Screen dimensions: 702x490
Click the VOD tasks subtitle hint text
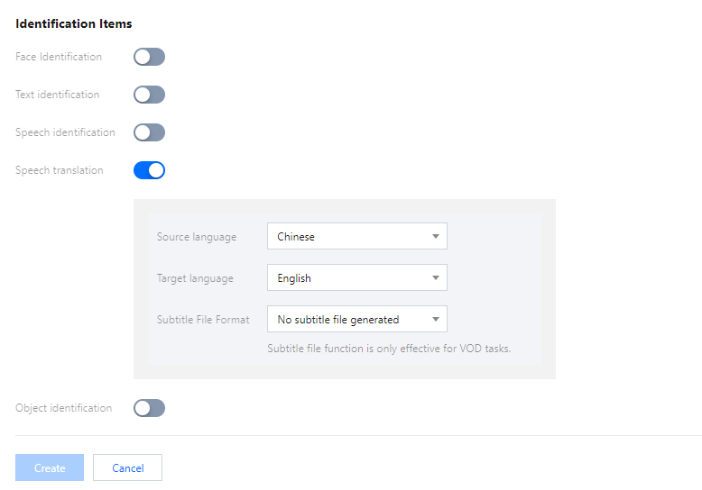pos(389,349)
